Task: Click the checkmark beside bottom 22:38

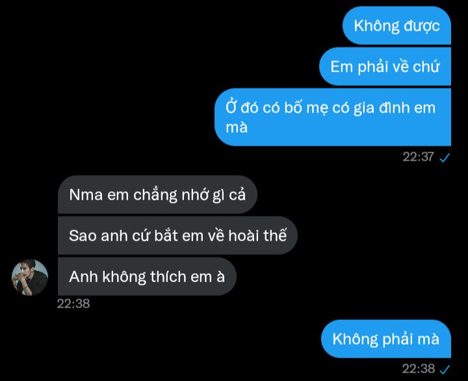Action: pyautogui.click(x=445, y=369)
